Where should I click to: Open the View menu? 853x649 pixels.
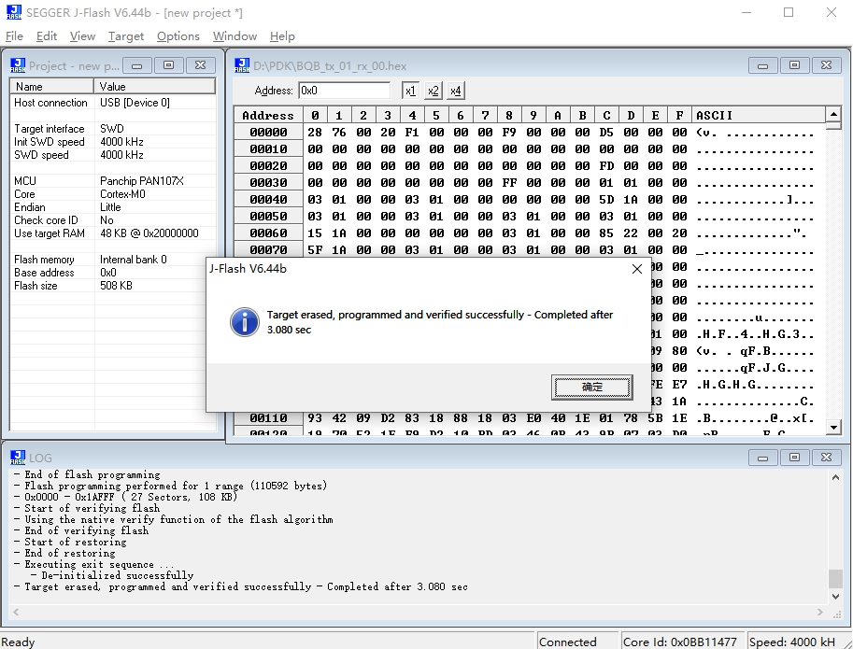pos(82,35)
